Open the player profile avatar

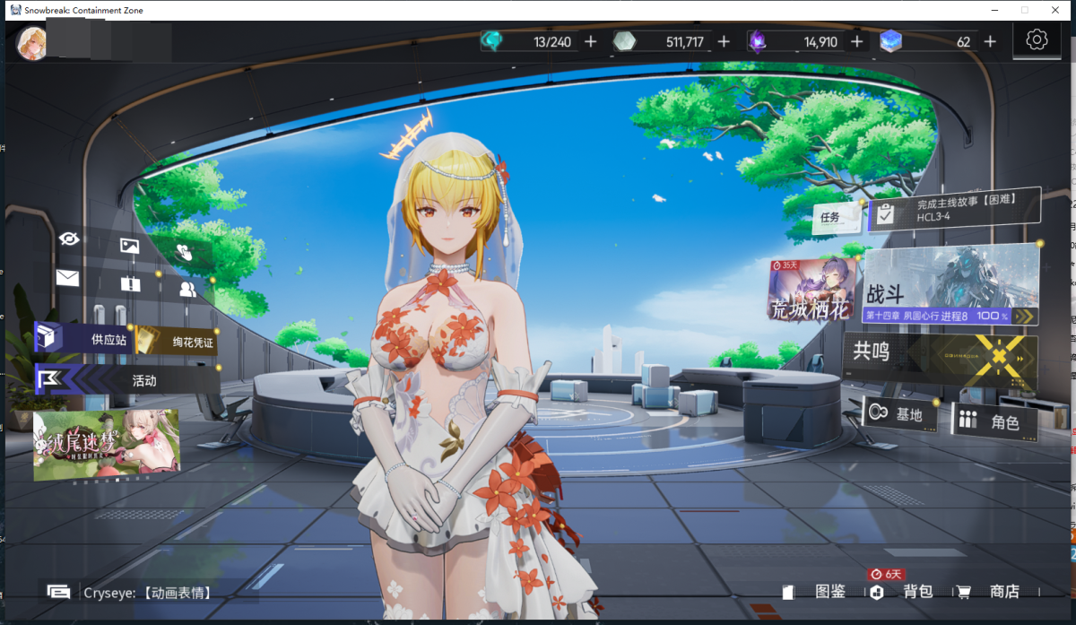pos(32,42)
